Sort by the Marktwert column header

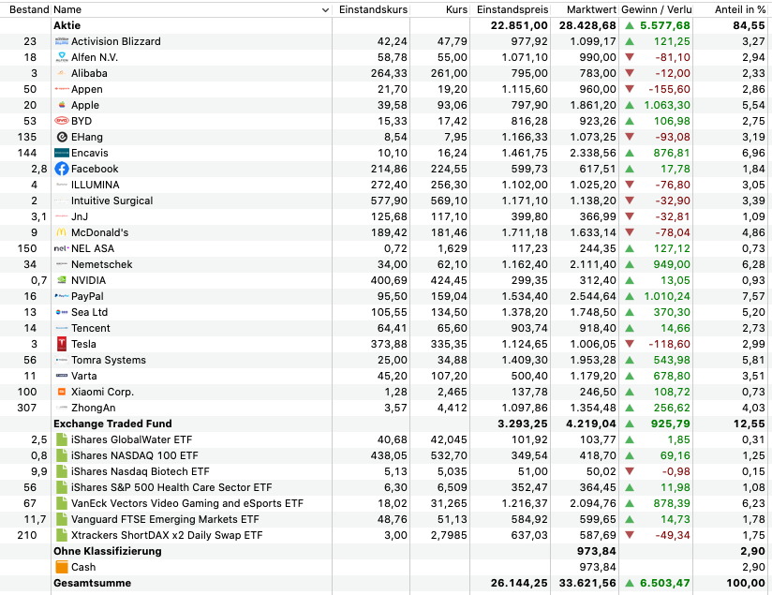pos(591,9)
